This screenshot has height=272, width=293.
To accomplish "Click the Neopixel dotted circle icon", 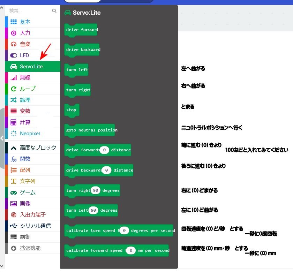I will point(14,134).
